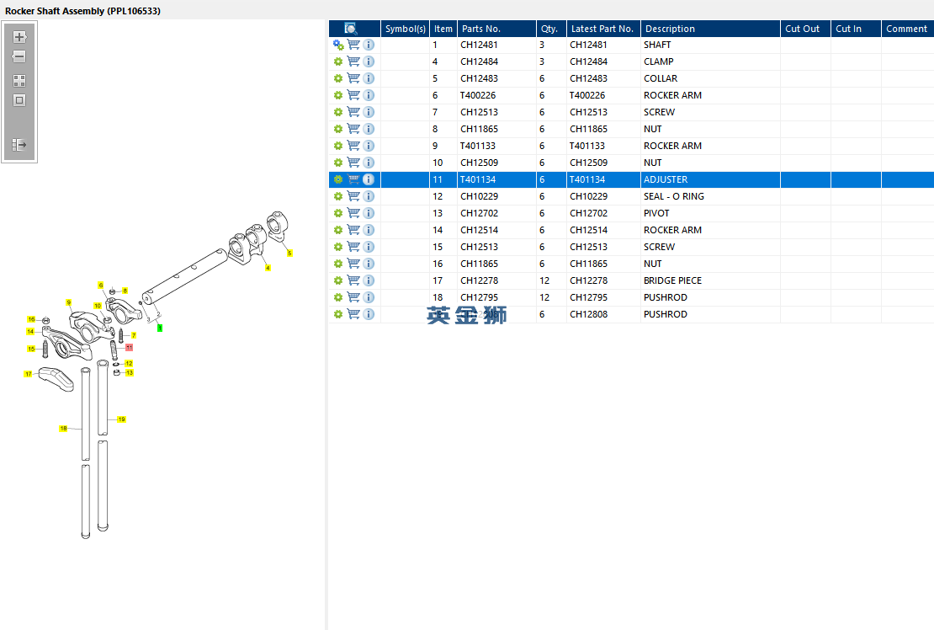Add CLAMP CH12484 to cart
Screen dimensions: 934x630
353,61
